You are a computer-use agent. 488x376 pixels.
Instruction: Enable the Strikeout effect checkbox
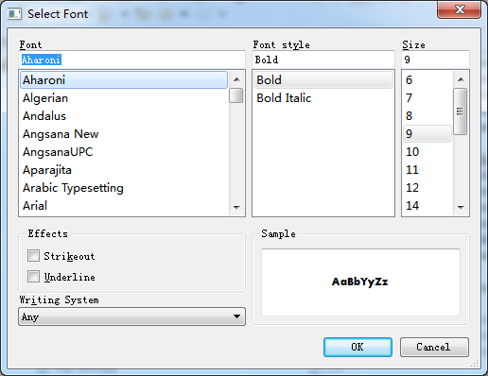click(33, 256)
